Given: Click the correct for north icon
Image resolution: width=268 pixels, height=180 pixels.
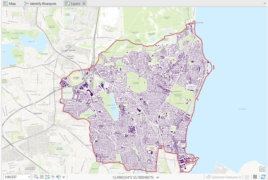Looking at the screenshot, I should (58, 177).
